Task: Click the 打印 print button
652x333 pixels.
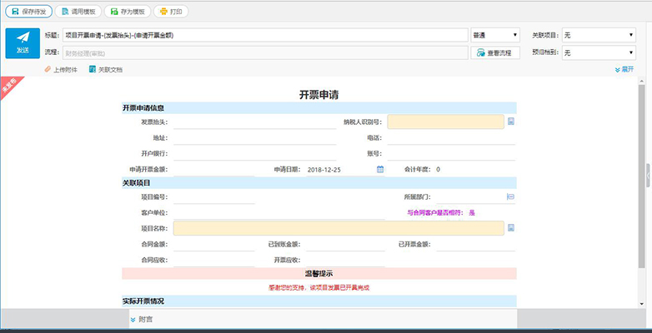Action: coord(171,12)
